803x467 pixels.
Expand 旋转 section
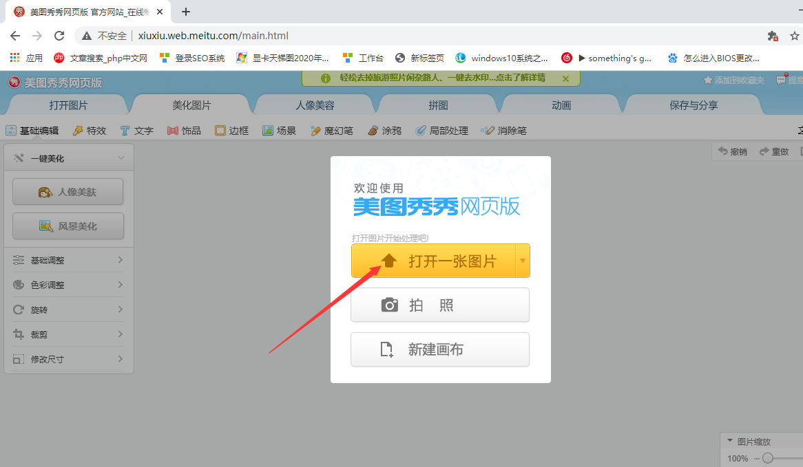(x=69, y=309)
